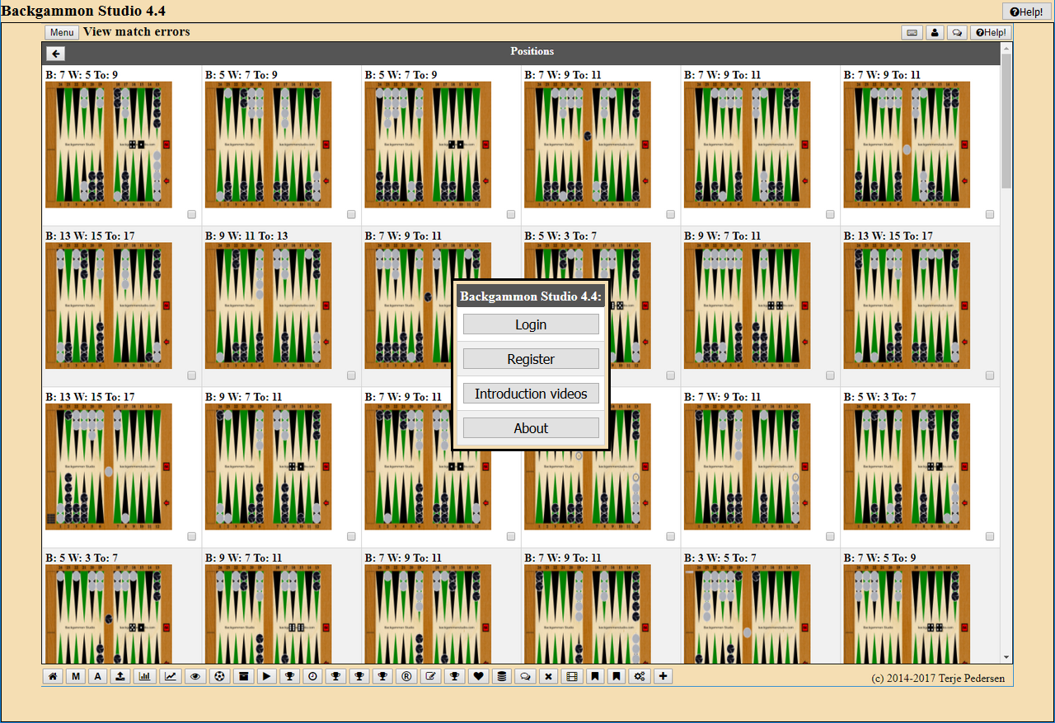The image size is (1055, 723).
Task: Open the database stack icon
Action: [x=500, y=676]
